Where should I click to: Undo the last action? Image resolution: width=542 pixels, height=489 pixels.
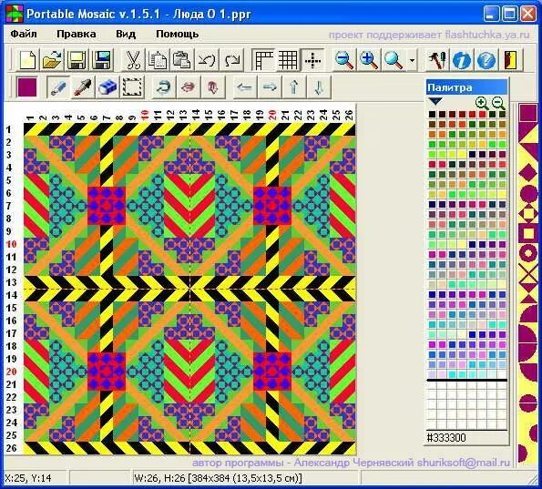coord(207,60)
